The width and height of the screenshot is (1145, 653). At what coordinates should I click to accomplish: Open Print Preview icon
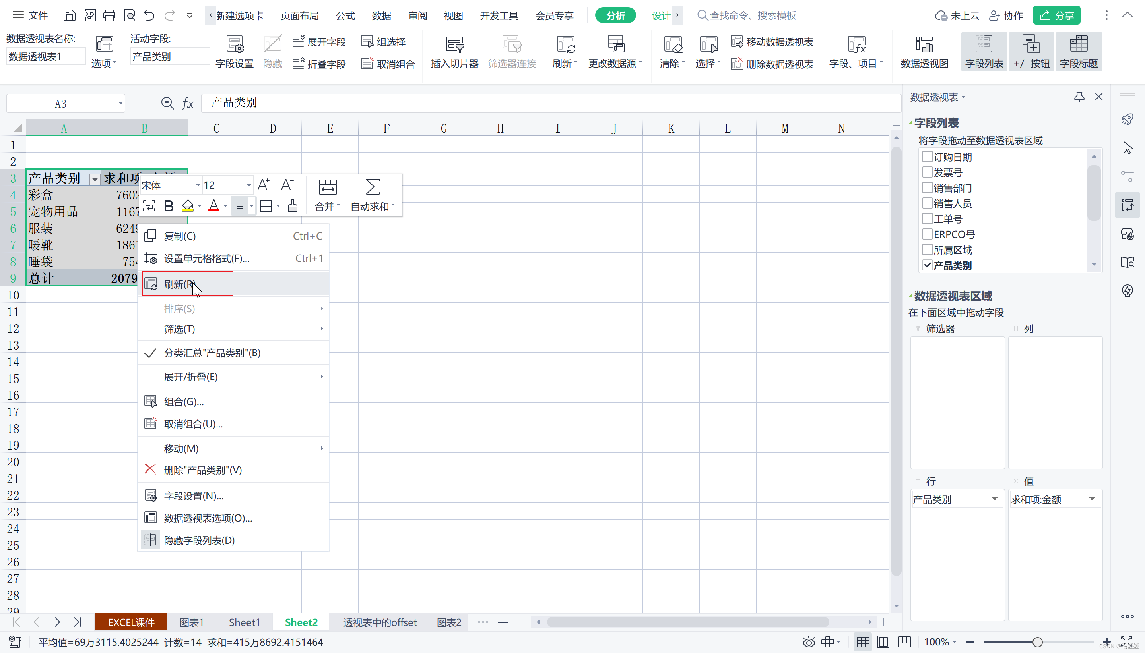click(129, 16)
